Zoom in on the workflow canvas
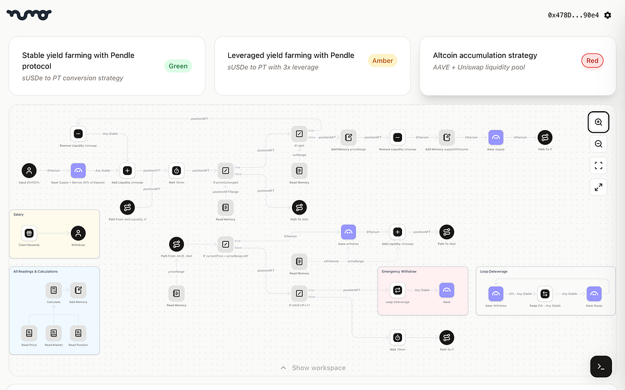Image resolution: width=625 pixels, height=390 pixels. tap(598, 122)
